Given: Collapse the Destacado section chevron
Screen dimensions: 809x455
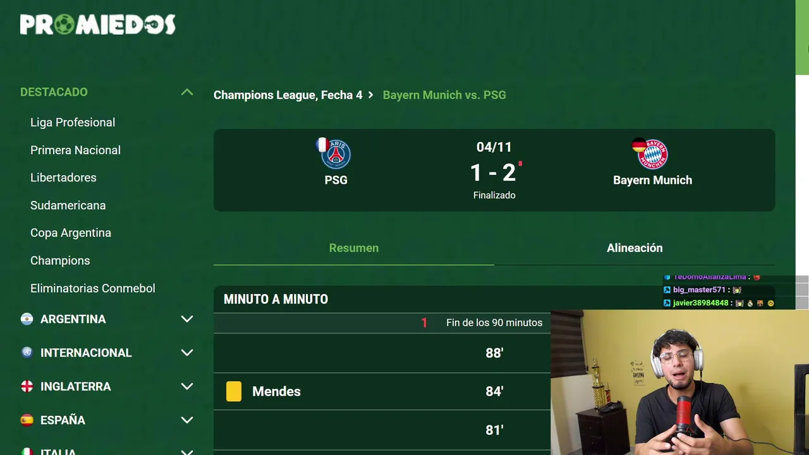Looking at the screenshot, I should pyautogui.click(x=187, y=92).
